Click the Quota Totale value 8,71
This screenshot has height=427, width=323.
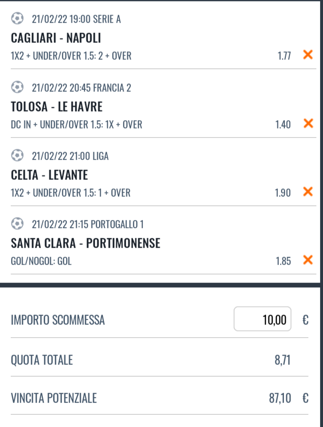283,360
